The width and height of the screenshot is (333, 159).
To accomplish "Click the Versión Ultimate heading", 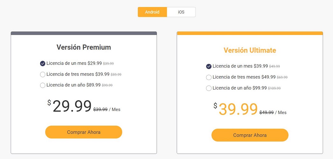I will coord(250,50).
